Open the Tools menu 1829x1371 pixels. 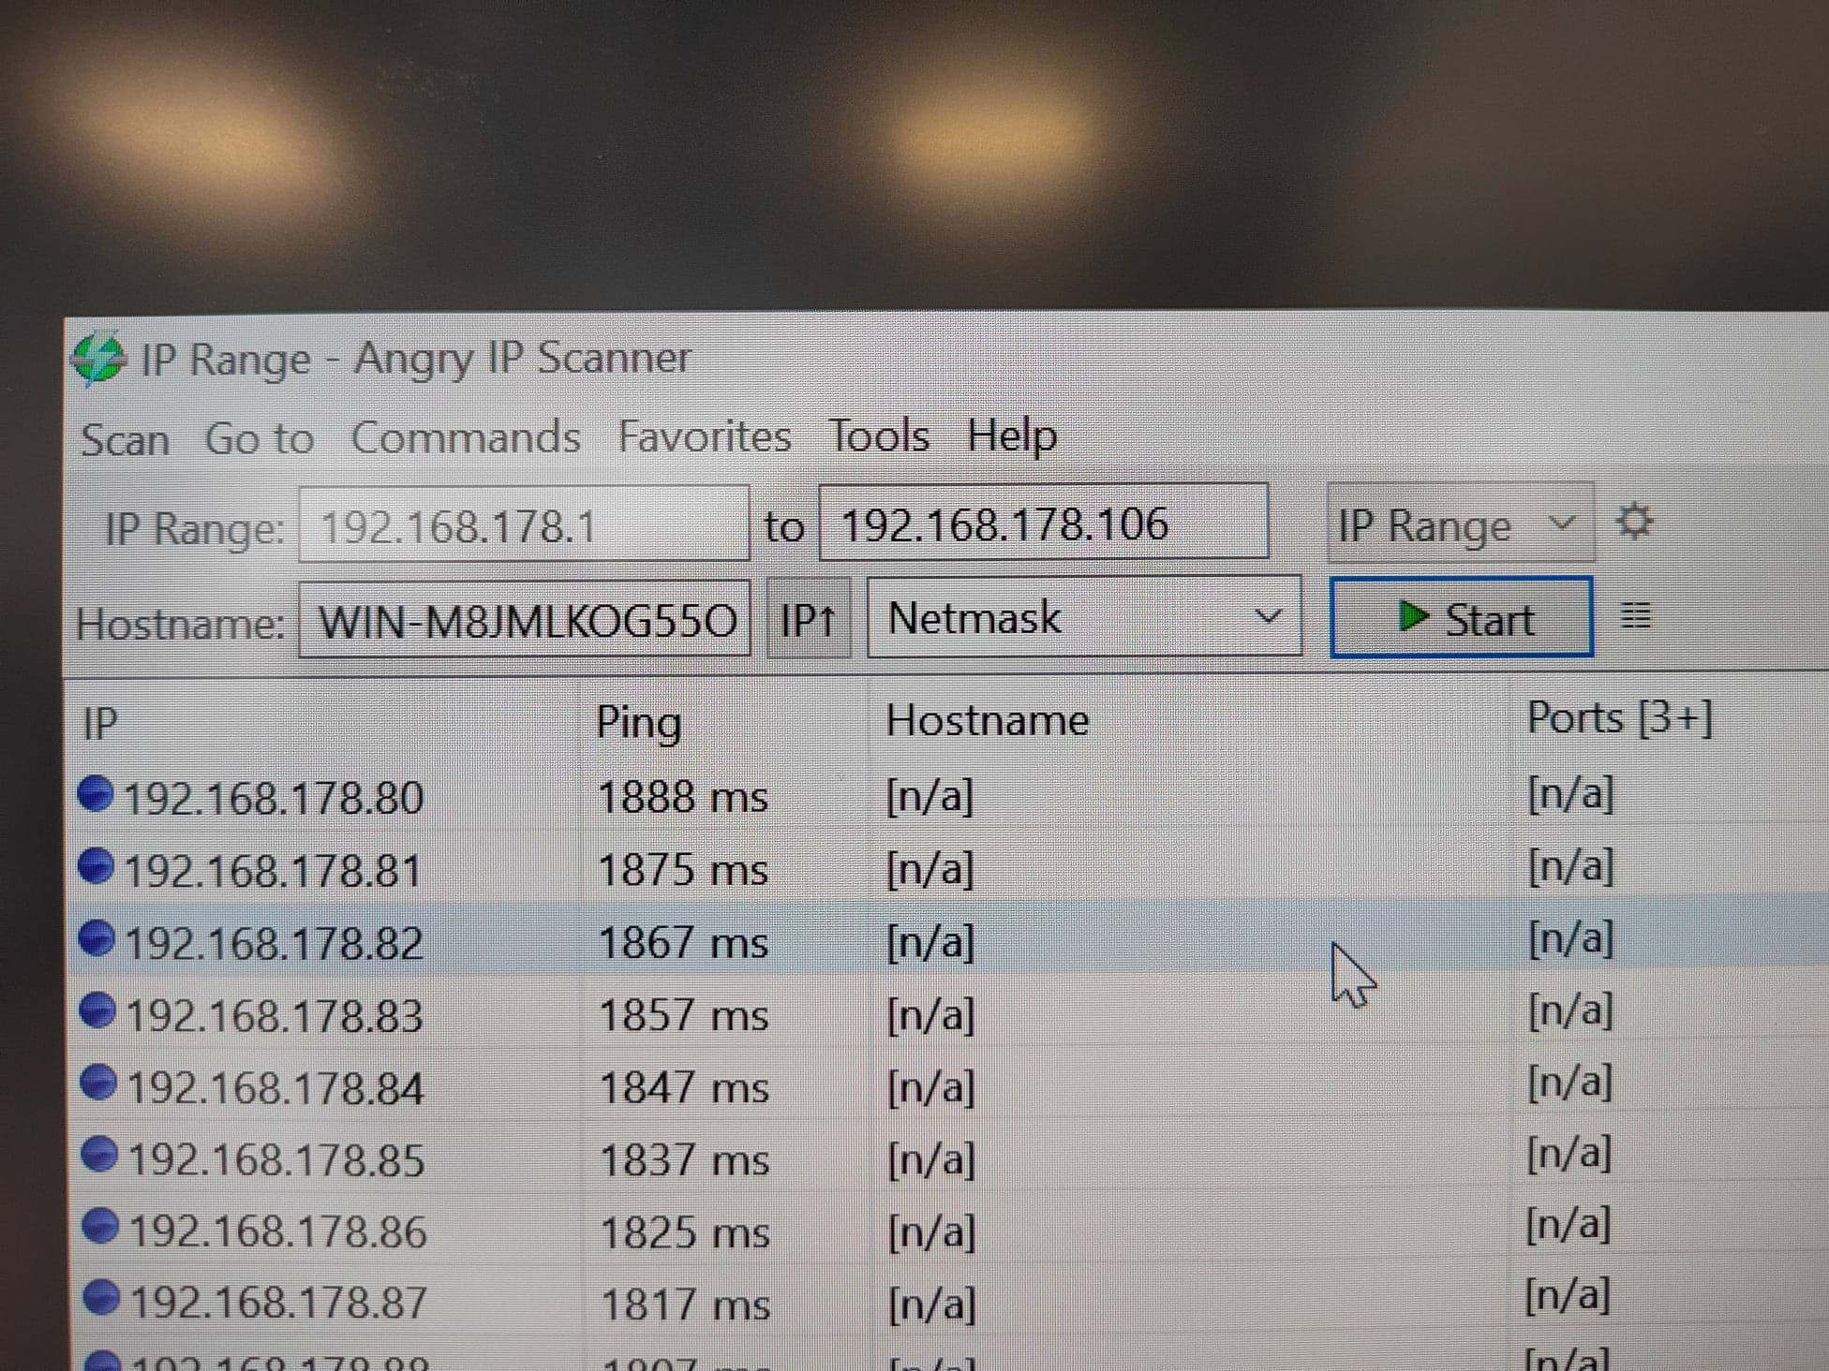point(878,436)
